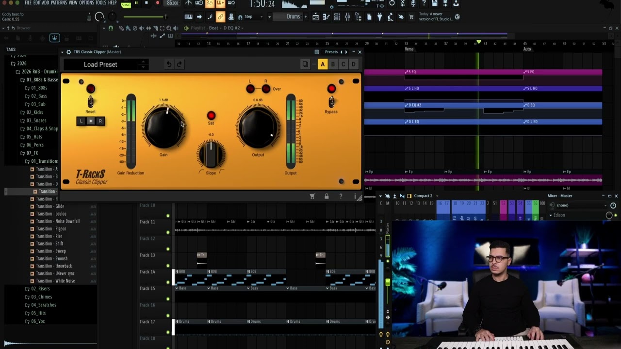
Task: Select the stereo link button between L and R
Action: pyautogui.click(x=91, y=121)
